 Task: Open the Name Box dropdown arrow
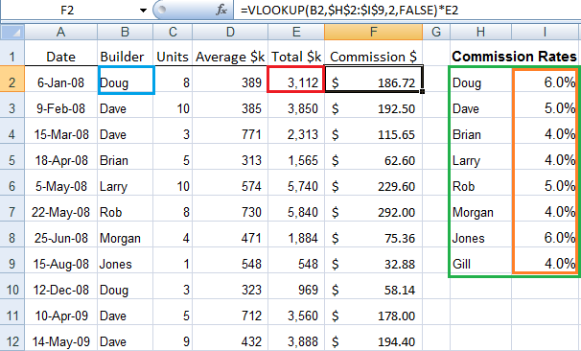(143, 11)
